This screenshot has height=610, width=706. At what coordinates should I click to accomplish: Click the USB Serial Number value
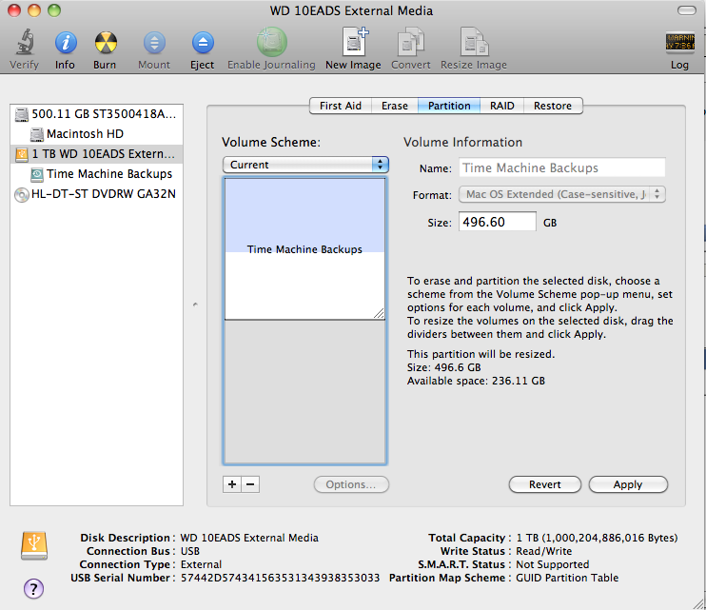coord(280,578)
